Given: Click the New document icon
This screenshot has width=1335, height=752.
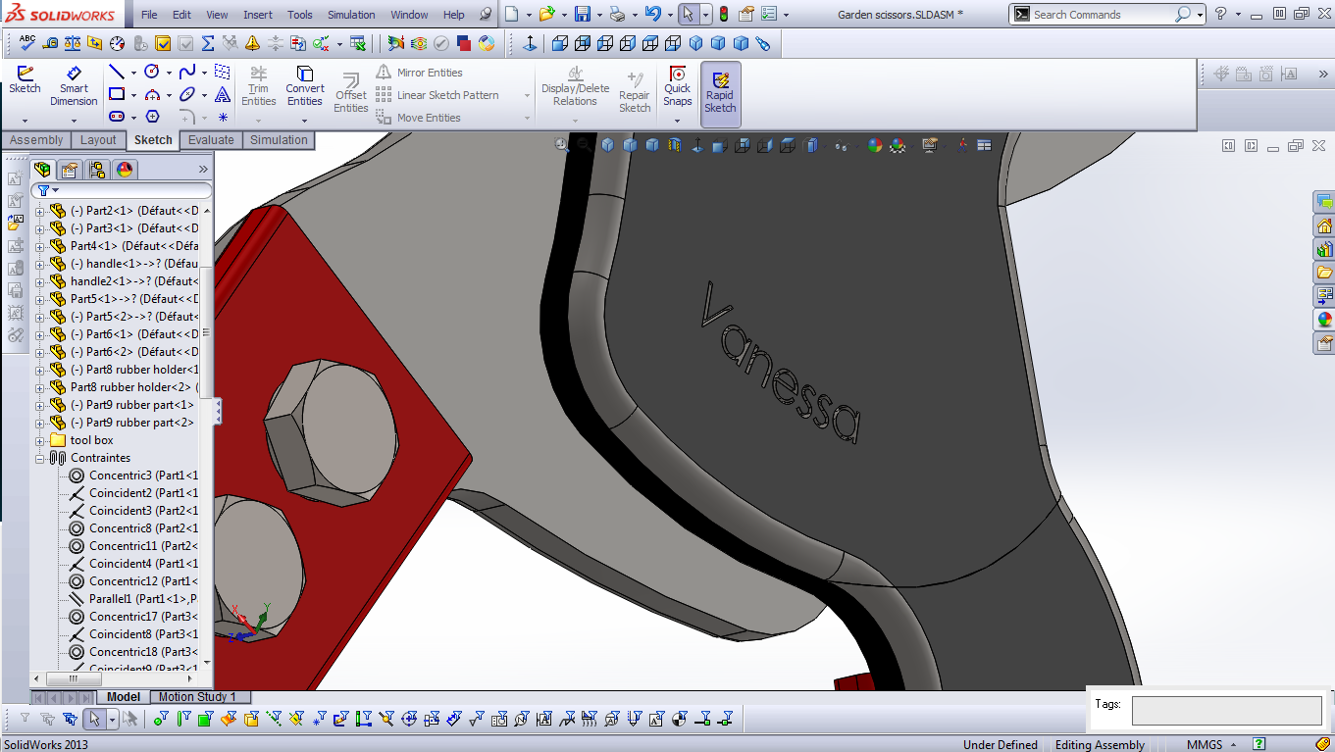Looking at the screenshot, I should coord(511,15).
